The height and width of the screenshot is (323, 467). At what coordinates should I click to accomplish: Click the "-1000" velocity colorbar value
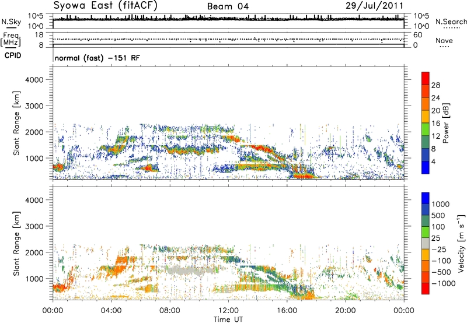(444, 283)
